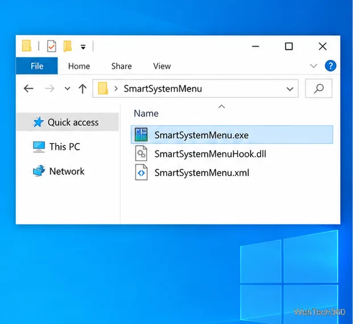Open recent locations dropdown arrow

point(67,89)
